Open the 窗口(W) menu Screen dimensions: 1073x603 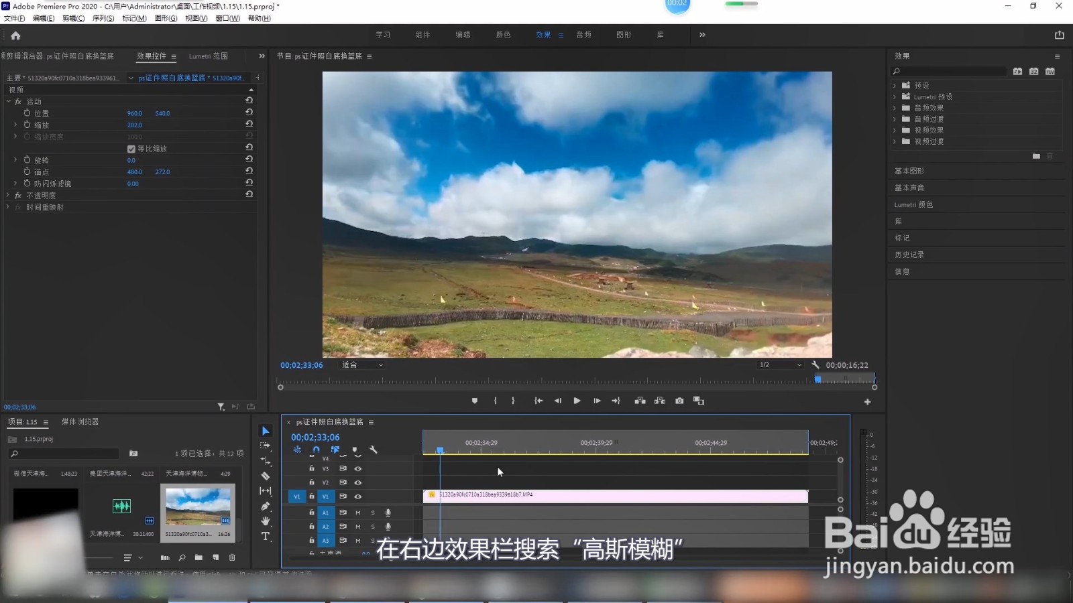228,18
